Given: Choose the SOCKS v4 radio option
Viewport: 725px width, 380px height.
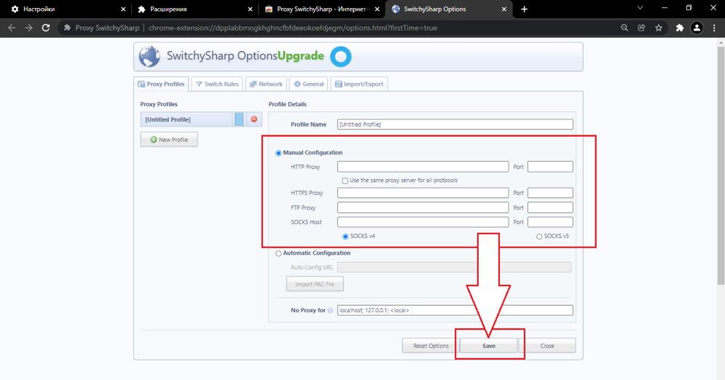Looking at the screenshot, I should pyautogui.click(x=345, y=237).
